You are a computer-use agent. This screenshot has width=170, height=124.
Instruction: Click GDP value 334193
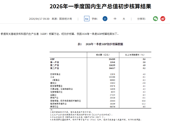point(112,59)
